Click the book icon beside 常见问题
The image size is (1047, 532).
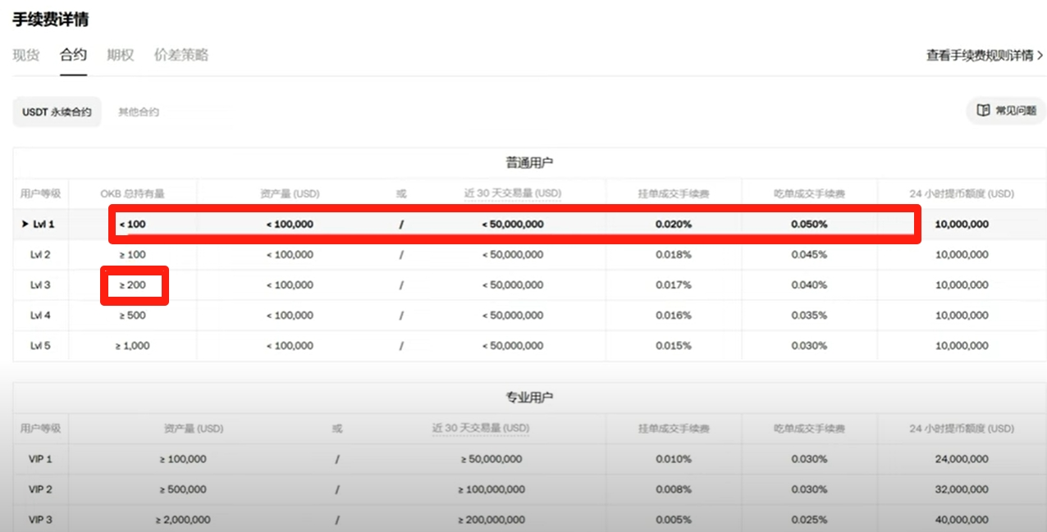click(x=983, y=111)
